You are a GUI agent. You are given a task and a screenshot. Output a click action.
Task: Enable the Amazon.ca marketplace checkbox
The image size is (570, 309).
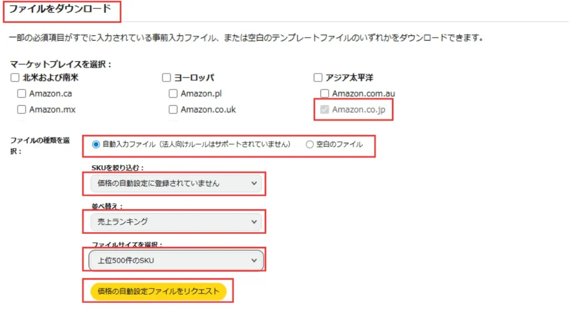tap(22, 94)
